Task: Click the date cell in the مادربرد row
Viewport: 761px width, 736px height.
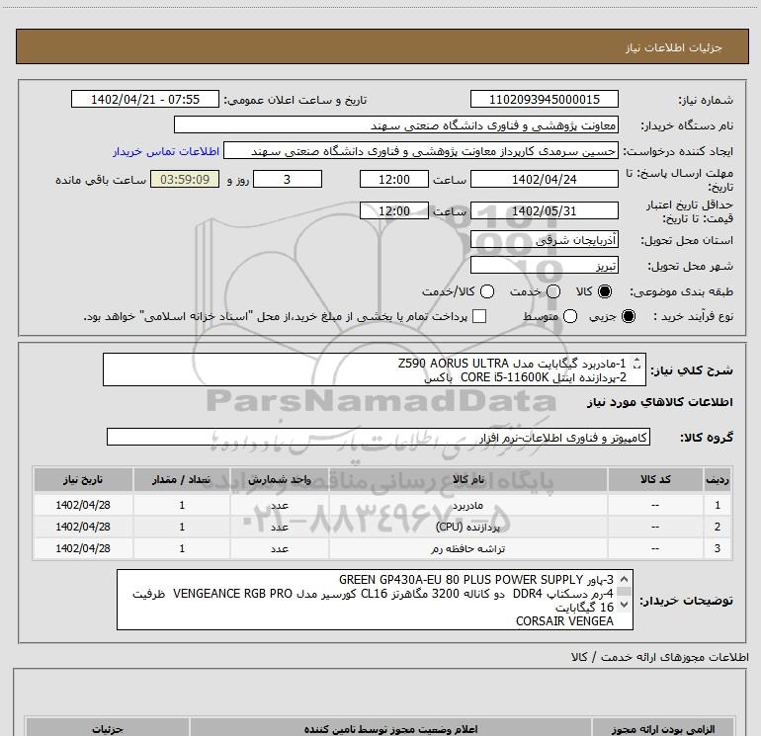Action: tap(83, 505)
